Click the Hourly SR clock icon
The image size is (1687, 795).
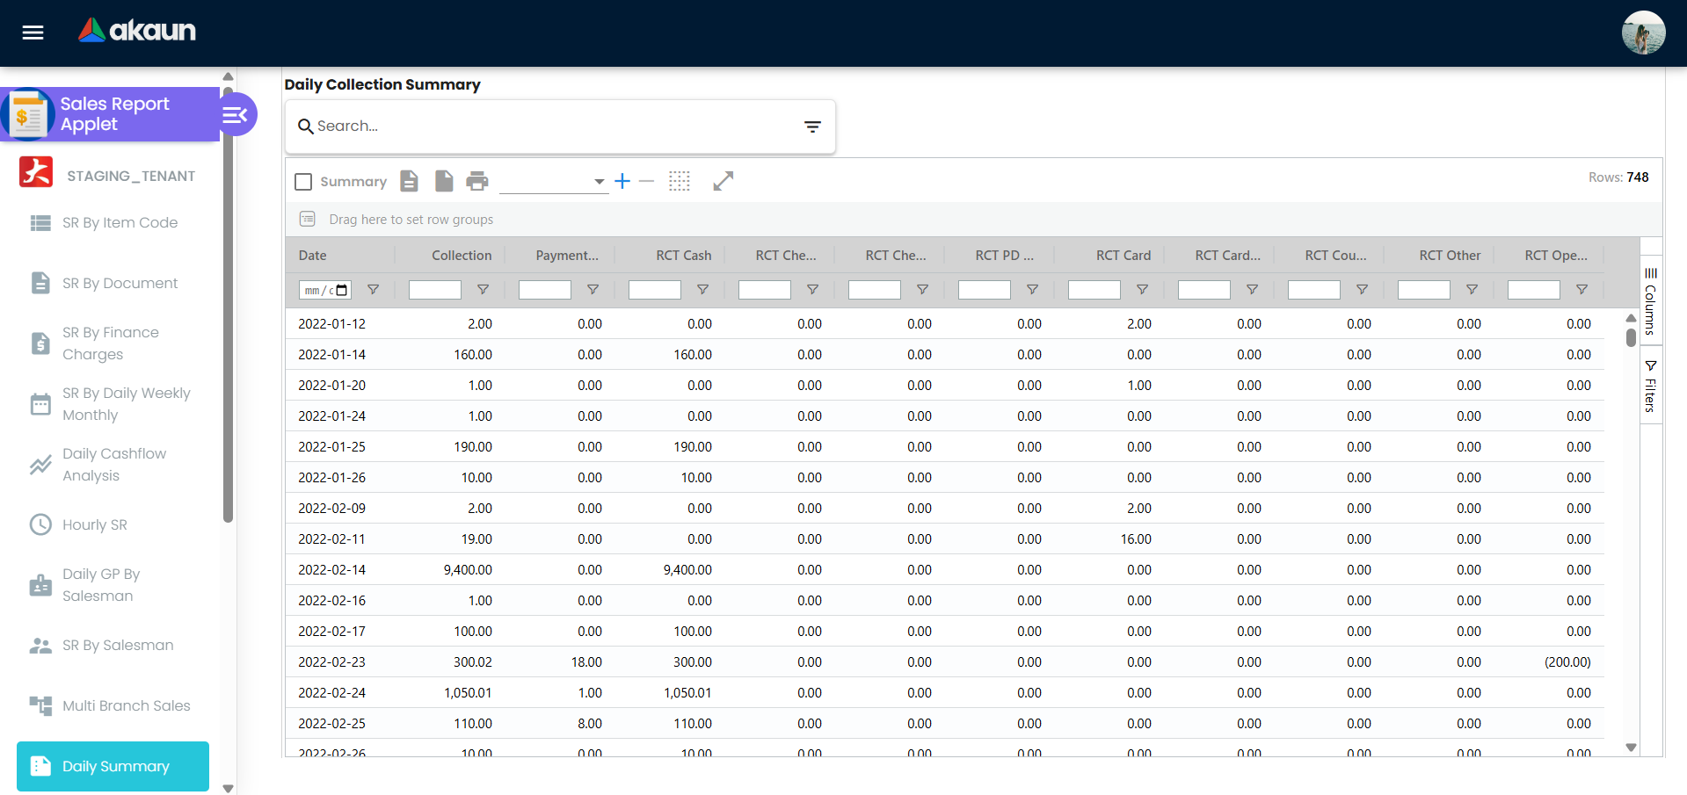click(40, 524)
